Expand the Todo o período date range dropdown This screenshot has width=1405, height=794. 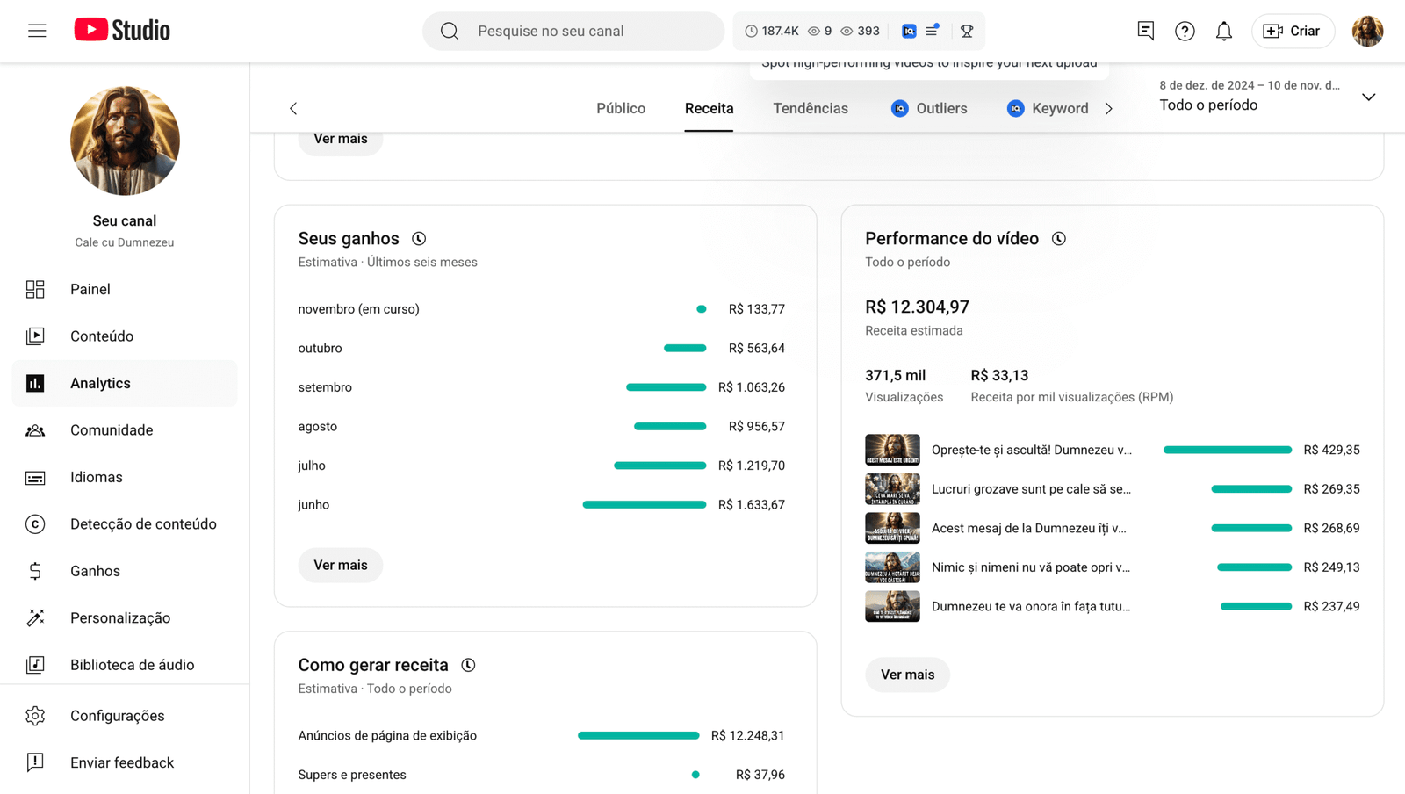pos(1368,97)
